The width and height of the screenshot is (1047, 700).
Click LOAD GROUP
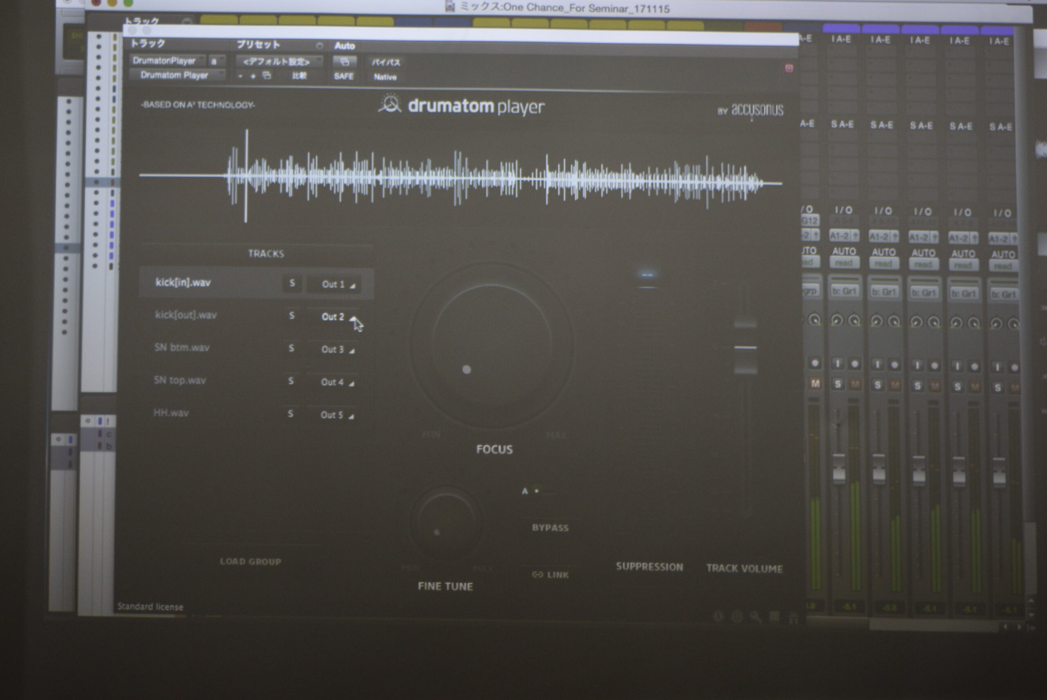(250, 562)
